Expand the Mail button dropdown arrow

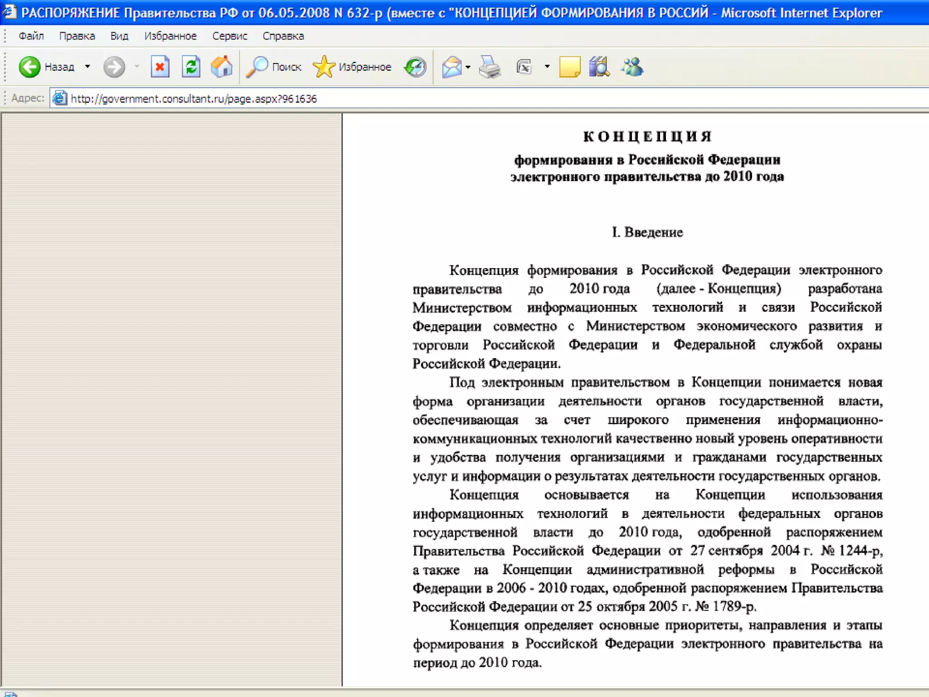(468, 67)
